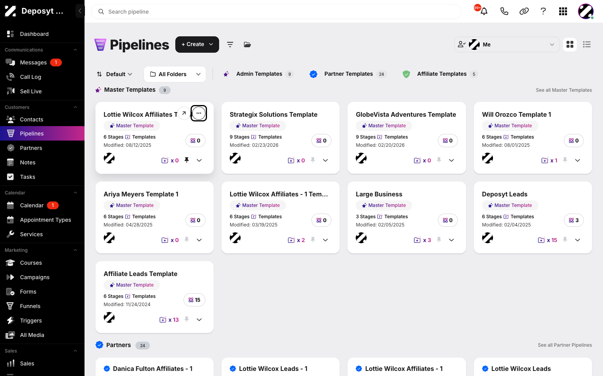Open the Deposyt Leads pipeline title
Image resolution: width=603 pixels, height=376 pixels.
click(x=504, y=194)
